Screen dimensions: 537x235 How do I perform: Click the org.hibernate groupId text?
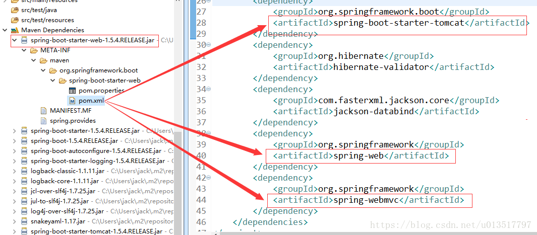coord(351,56)
